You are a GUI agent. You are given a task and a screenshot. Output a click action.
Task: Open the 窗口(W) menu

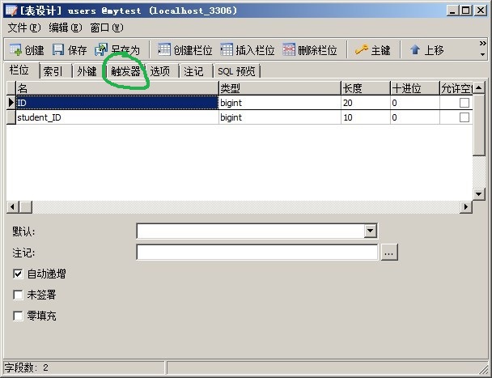tap(107, 28)
